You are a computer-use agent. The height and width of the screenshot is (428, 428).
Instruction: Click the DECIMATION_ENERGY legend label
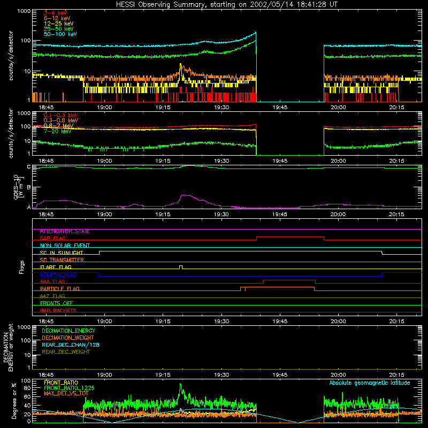click(x=68, y=331)
